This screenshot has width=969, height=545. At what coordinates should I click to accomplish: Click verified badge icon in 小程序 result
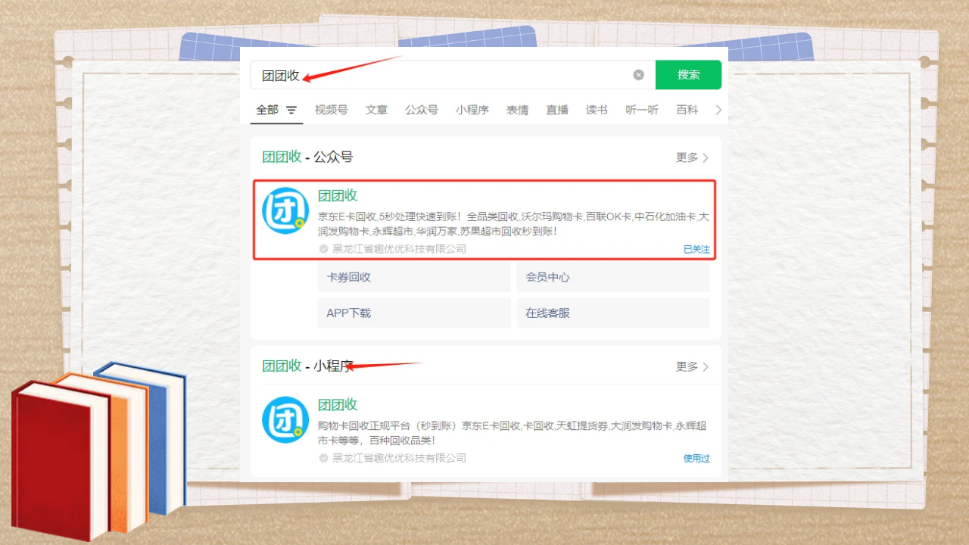[x=324, y=458]
